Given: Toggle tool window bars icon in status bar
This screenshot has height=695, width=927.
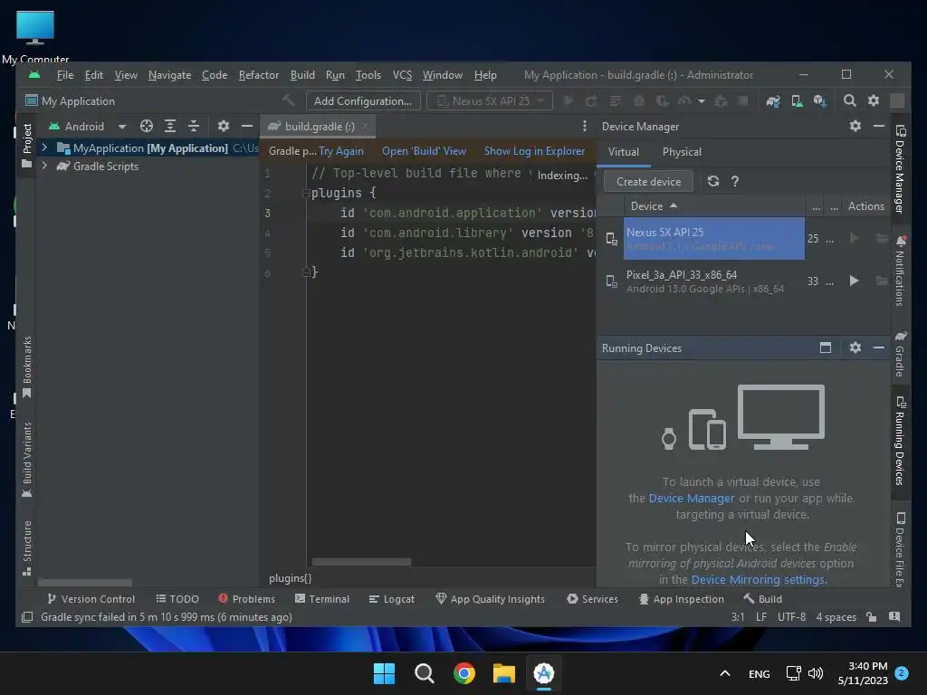Looking at the screenshot, I should 26,617.
